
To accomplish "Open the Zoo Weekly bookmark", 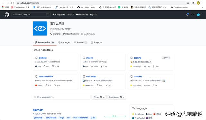I will [x=21, y=7].
